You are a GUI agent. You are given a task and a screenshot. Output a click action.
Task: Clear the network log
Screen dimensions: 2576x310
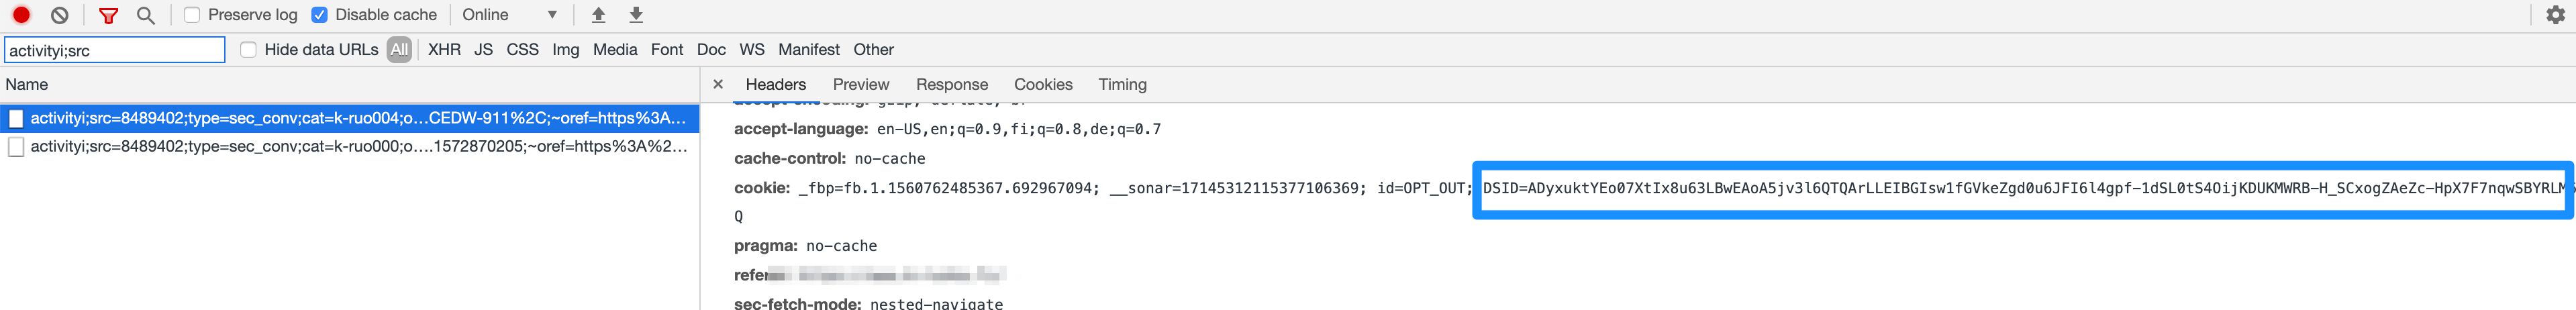tap(60, 15)
